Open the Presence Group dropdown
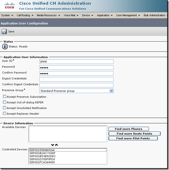169x170 pixels. point(76,91)
